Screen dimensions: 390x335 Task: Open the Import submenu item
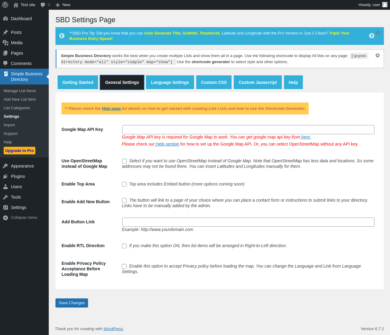coord(9,125)
